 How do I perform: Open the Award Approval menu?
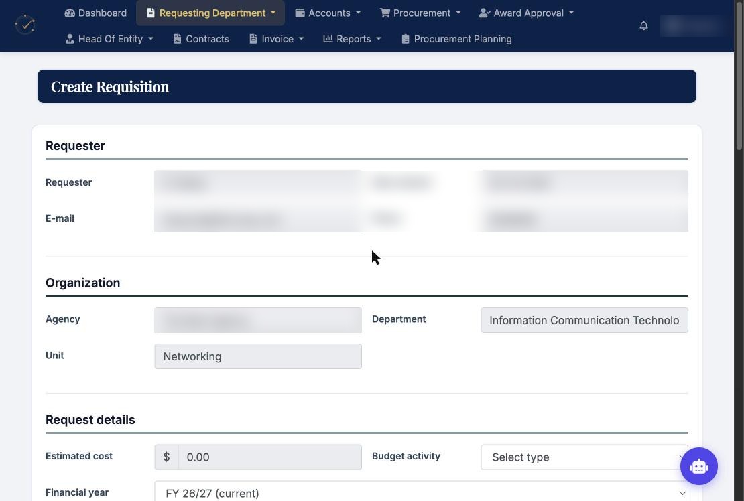[527, 13]
